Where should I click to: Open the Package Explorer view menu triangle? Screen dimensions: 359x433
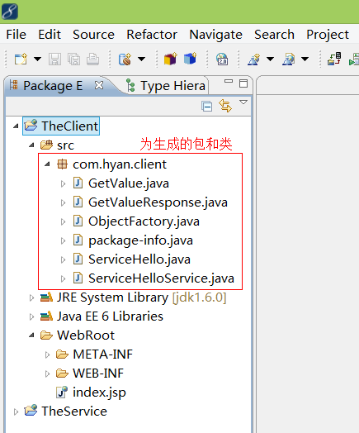point(243,102)
